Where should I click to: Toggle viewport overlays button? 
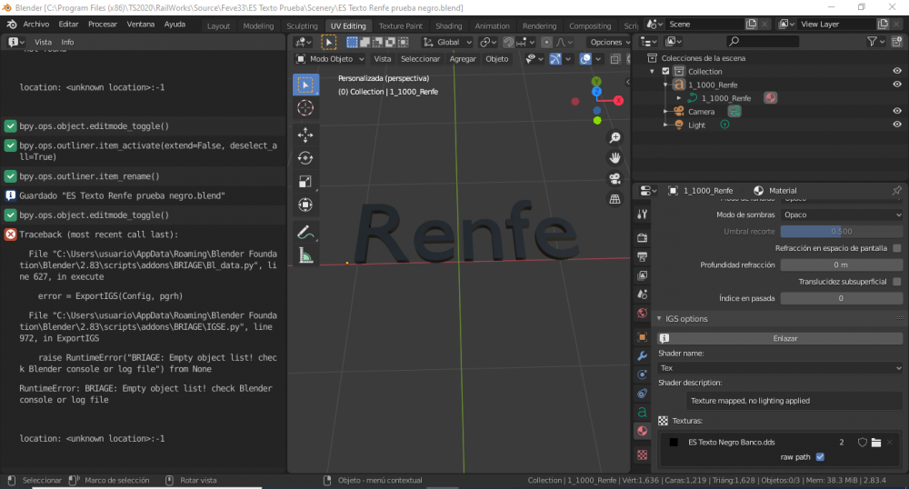[585, 59]
